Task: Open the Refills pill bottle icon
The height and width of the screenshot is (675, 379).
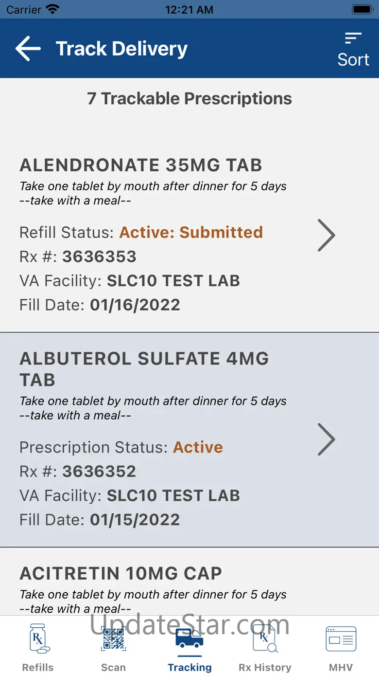Action: pyautogui.click(x=38, y=638)
